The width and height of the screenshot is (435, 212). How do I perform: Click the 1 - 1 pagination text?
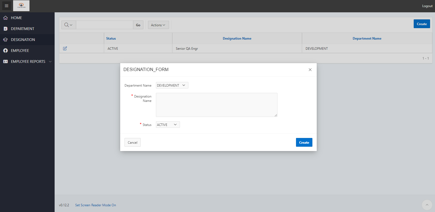426,58
